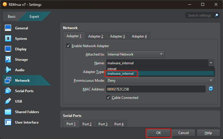This screenshot has width=223, height=139.
Task: Click the VirtualBox gear title icon
Action: [x=5, y=4]
